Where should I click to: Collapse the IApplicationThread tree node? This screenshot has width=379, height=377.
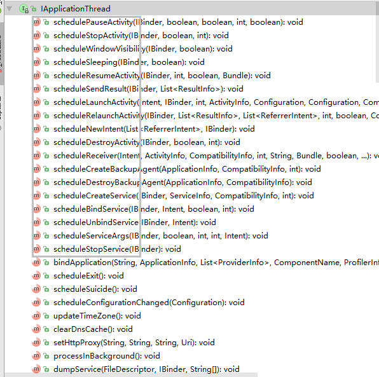(10, 9)
